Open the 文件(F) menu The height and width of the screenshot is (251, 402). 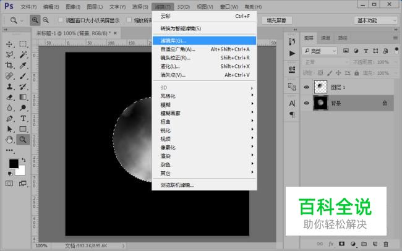28,7
